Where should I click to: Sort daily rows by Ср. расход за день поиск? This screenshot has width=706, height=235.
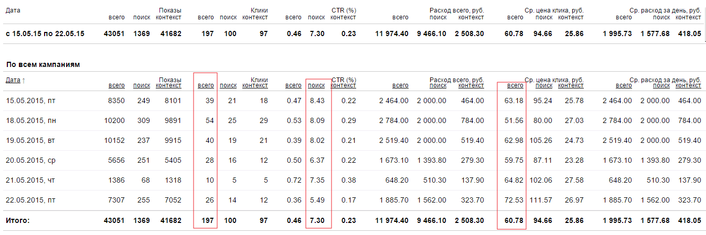(661, 85)
